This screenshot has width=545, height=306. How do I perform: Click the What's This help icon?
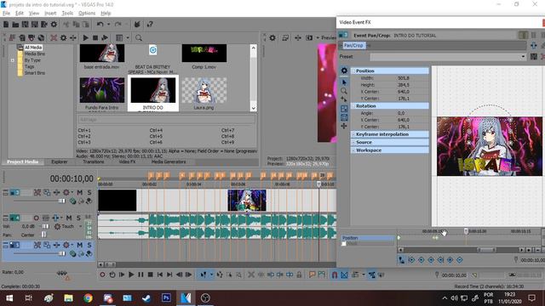pyautogui.click(x=150, y=25)
